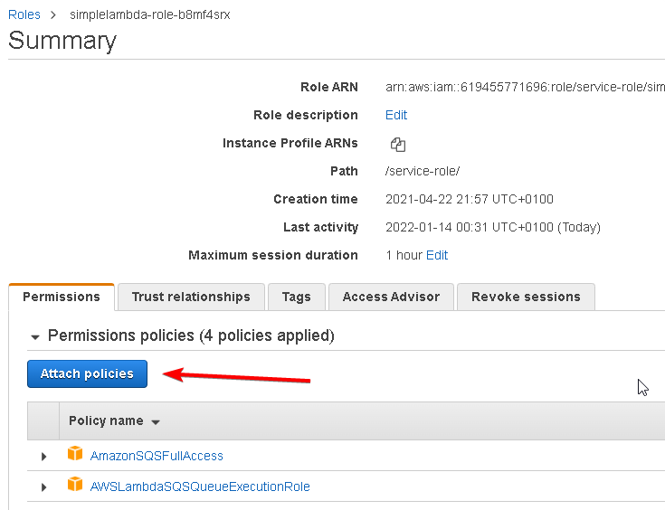
Task: Edit the role description
Action: [x=396, y=115]
